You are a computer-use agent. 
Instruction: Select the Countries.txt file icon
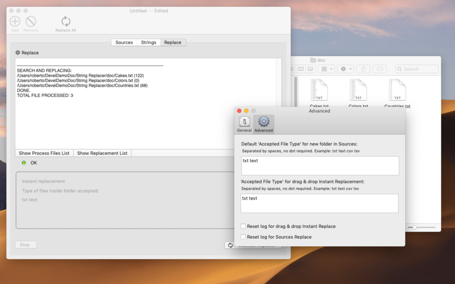397,91
